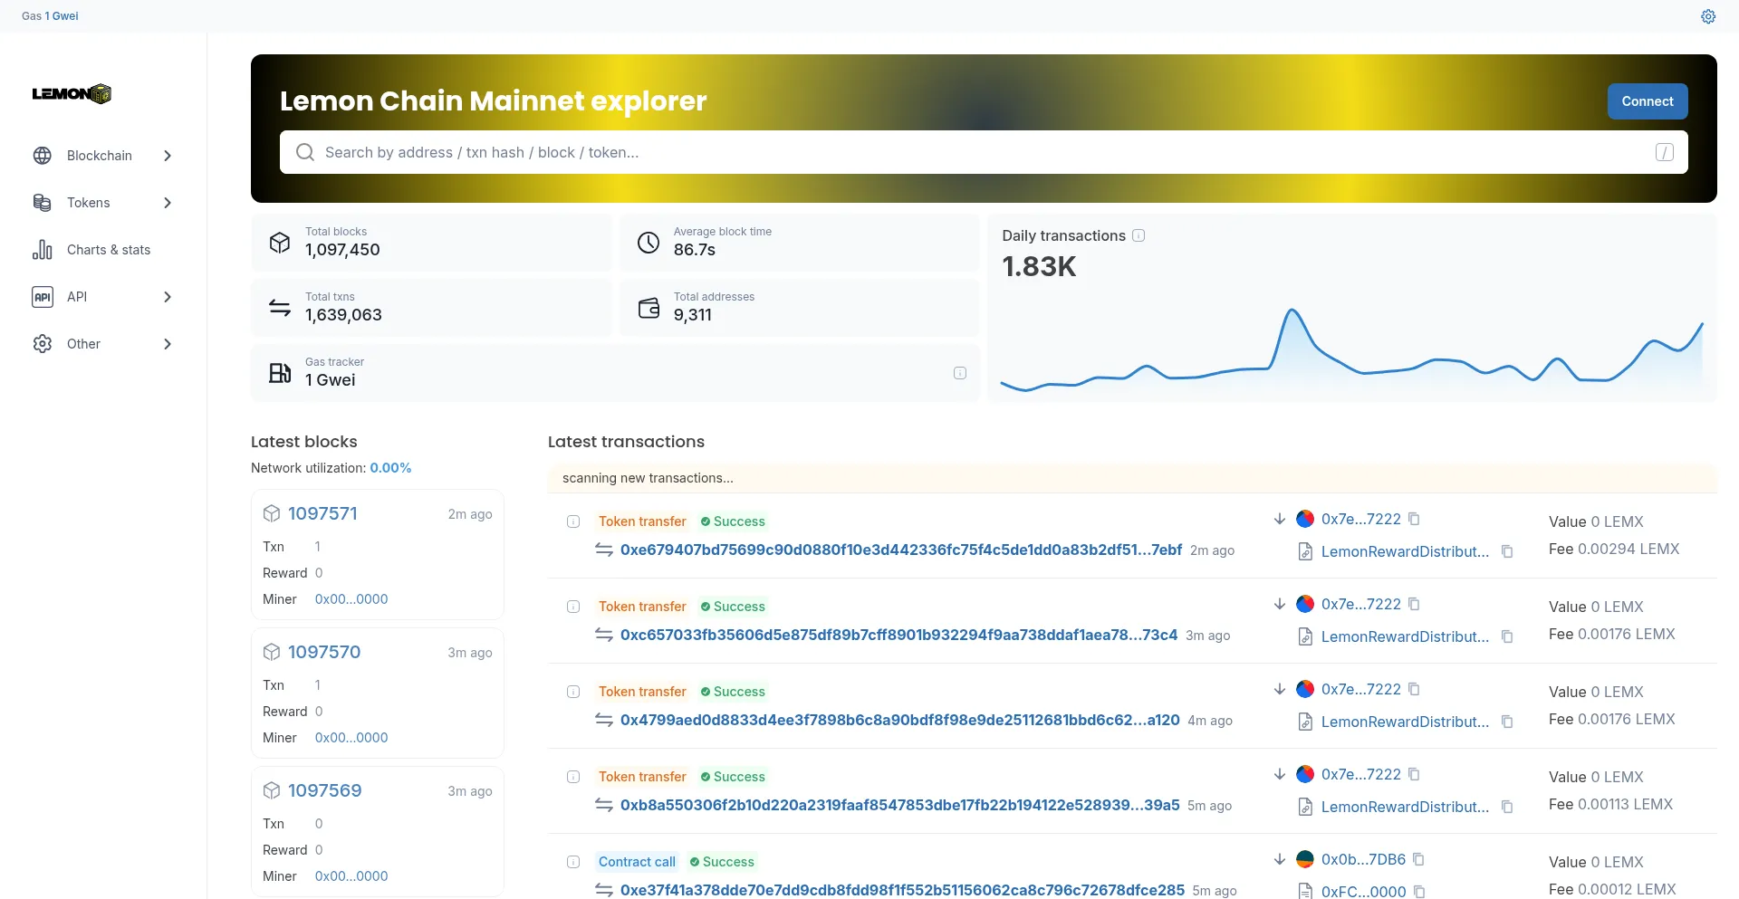The width and height of the screenshot is (1739, 899).
Task: Open details icon for 0xe679407b transaction
Action: (573, 521)
